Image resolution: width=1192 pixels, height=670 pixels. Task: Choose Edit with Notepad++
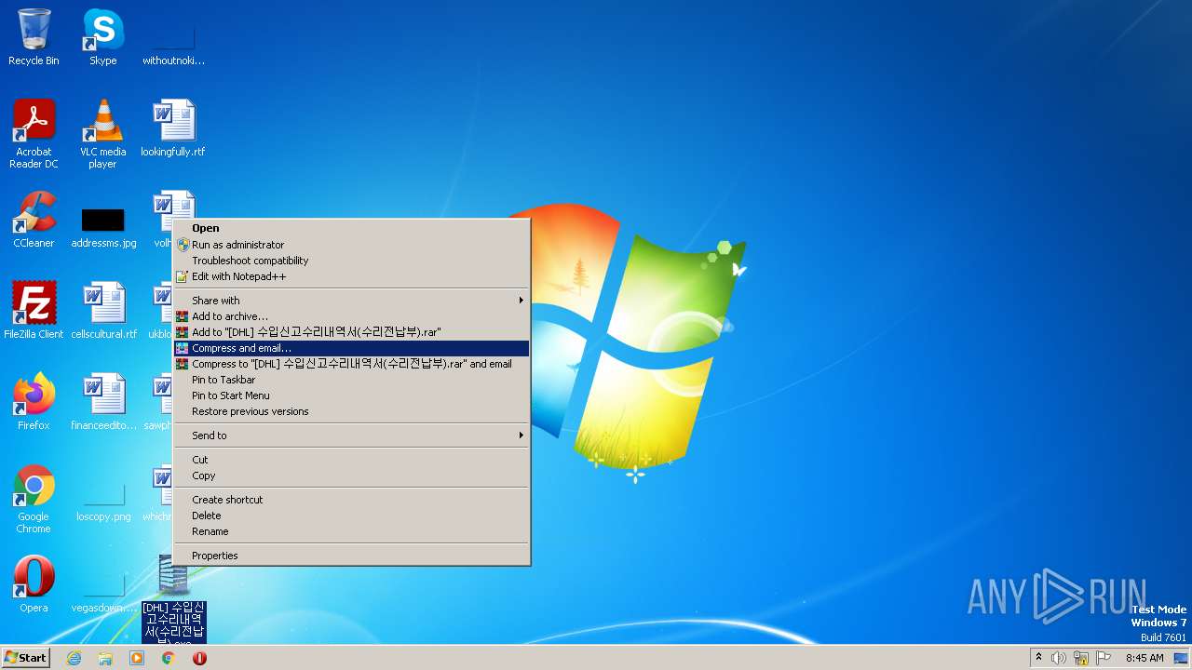352,276
